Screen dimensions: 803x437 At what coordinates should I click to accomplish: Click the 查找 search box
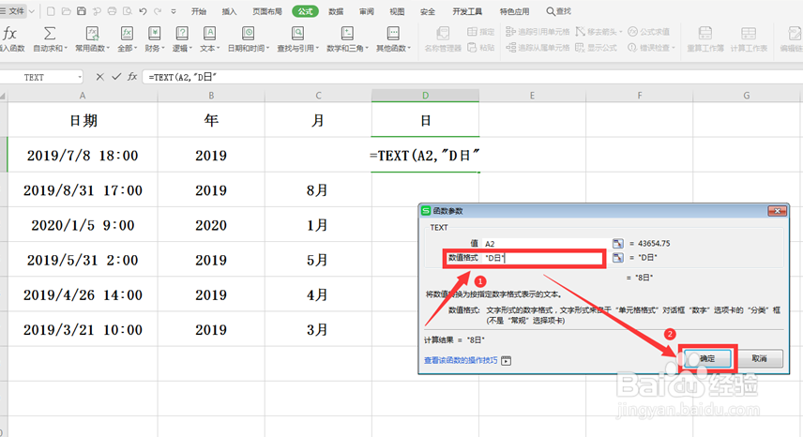point(559,11)
